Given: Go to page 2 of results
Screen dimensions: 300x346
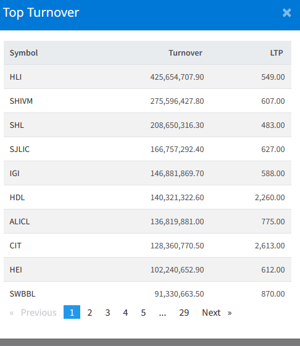Looking at the screenshot, I should point(90,313).
